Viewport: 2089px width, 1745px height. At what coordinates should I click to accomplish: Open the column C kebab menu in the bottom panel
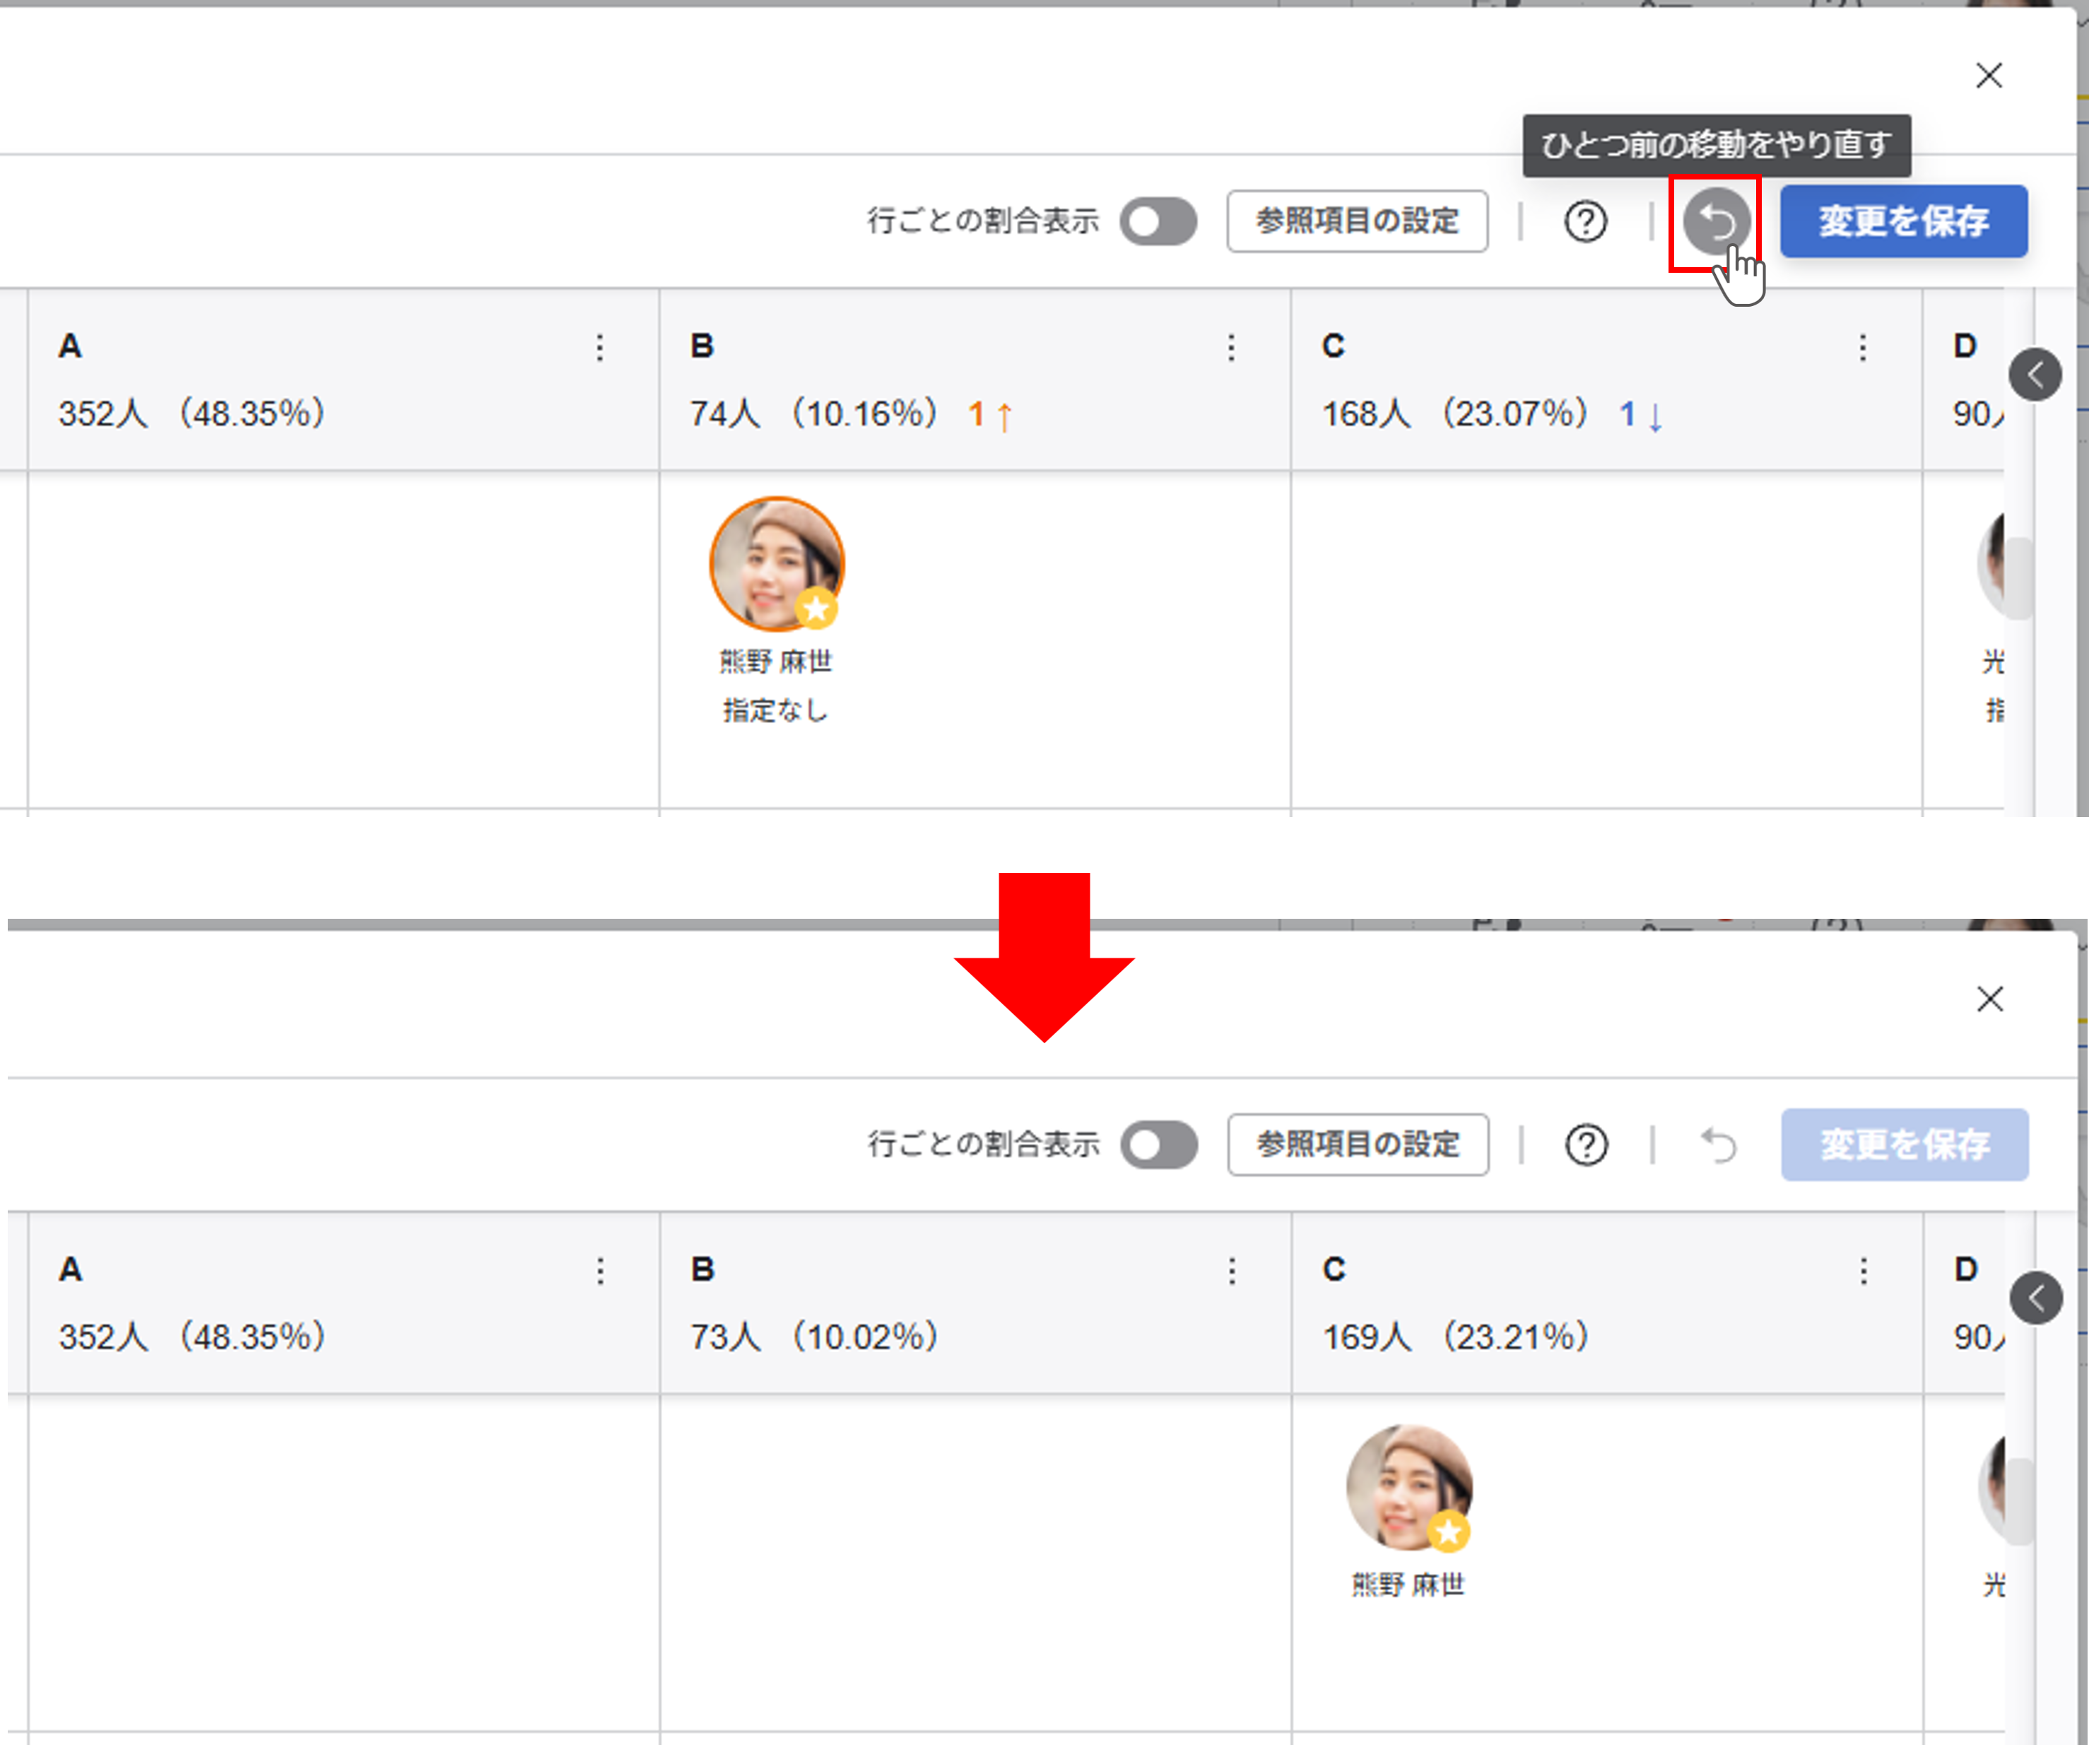(1863, 1271)
